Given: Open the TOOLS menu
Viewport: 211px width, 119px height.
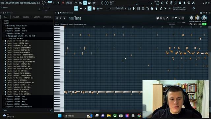Looking at the screenshot, I should pos(34,3).
